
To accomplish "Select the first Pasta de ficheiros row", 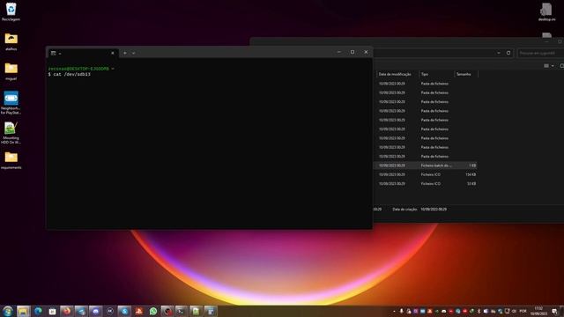I will click(426, 84).
